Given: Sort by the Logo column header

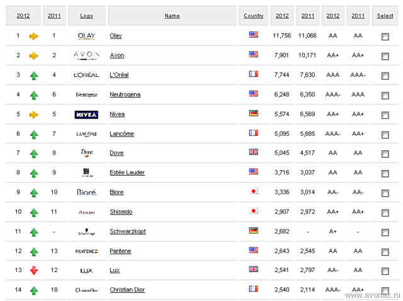Looking at the screenshot, I should [x=87, y=16].
